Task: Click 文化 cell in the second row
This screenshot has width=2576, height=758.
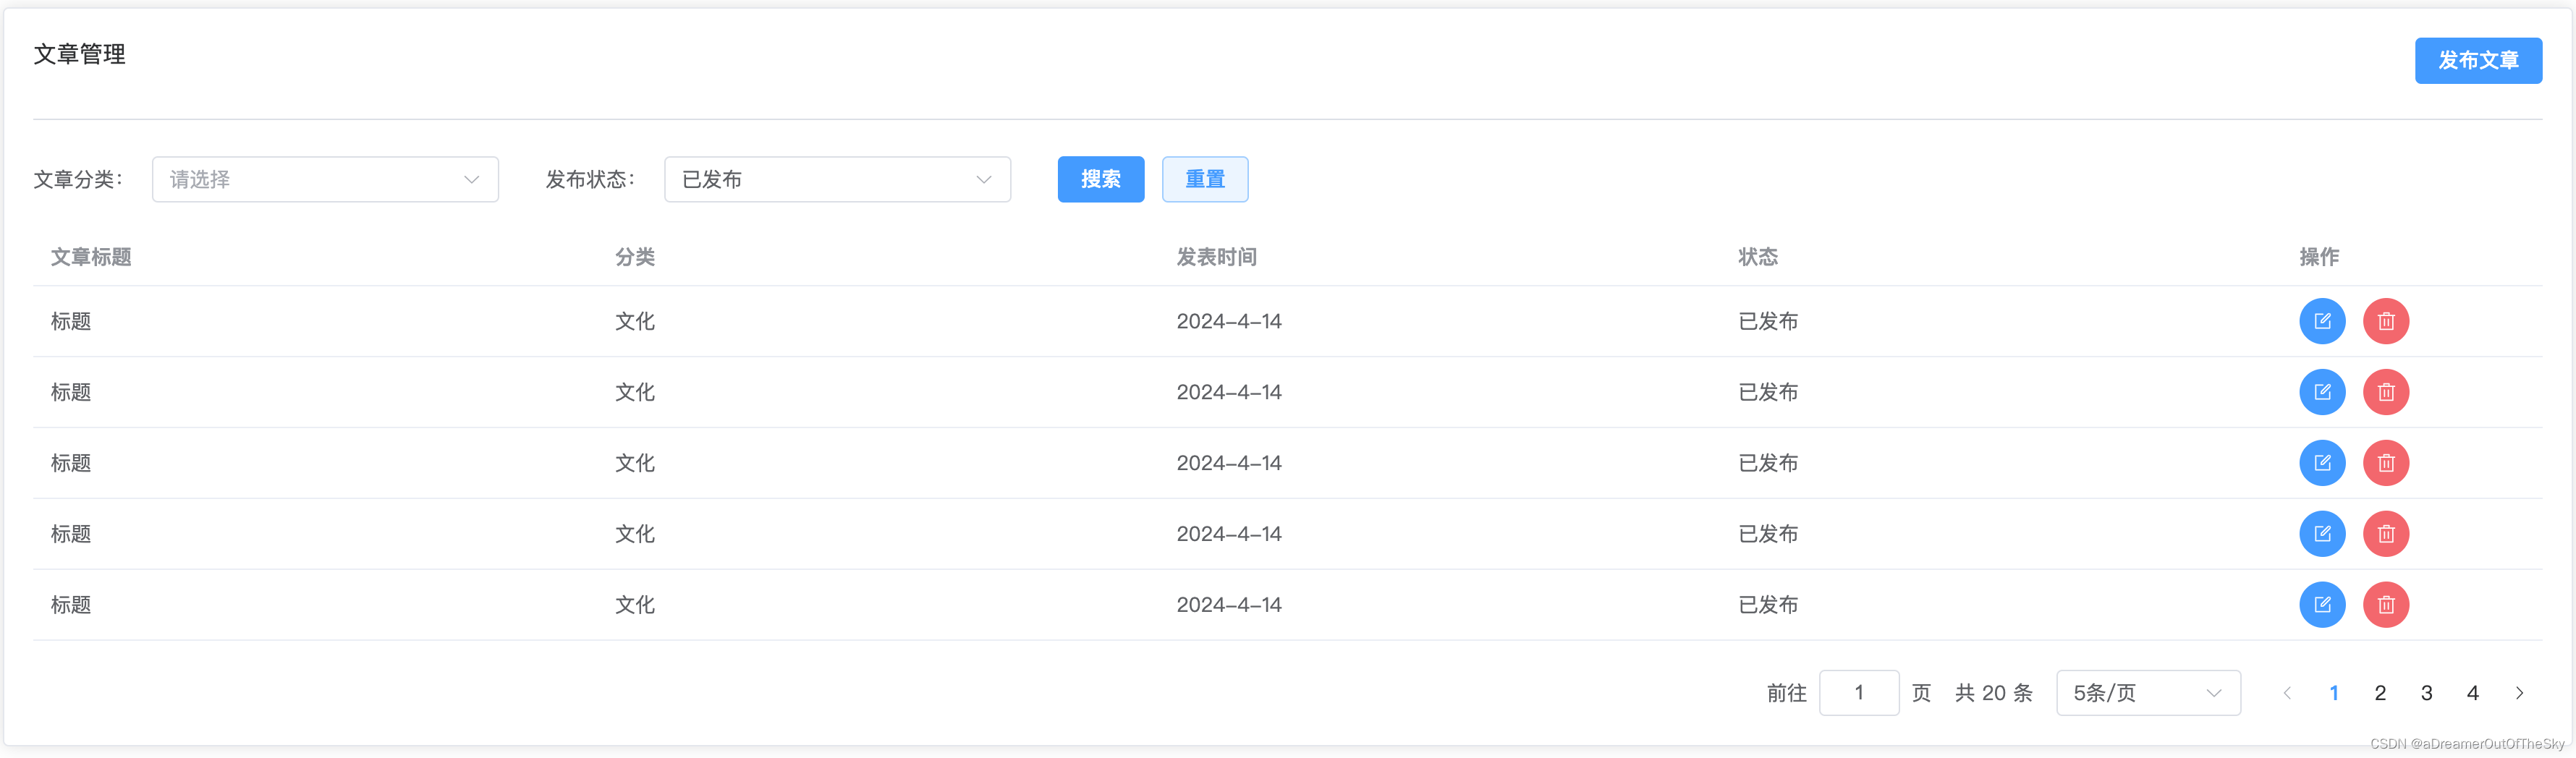Action: point(634,392)
